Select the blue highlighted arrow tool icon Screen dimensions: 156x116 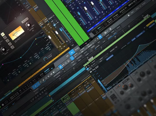click(x=100, y=37)
